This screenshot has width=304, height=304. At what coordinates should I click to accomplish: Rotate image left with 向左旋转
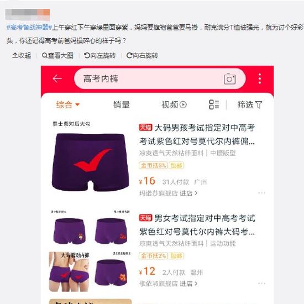[100, 55]
